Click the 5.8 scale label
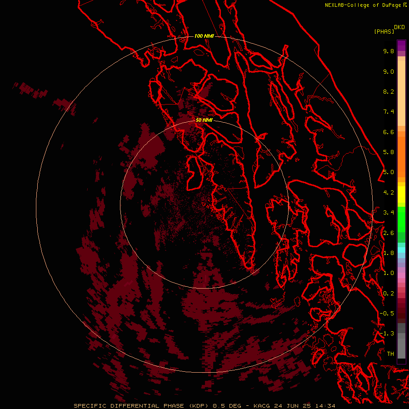 pyautogui.click(x=389, y=152)
